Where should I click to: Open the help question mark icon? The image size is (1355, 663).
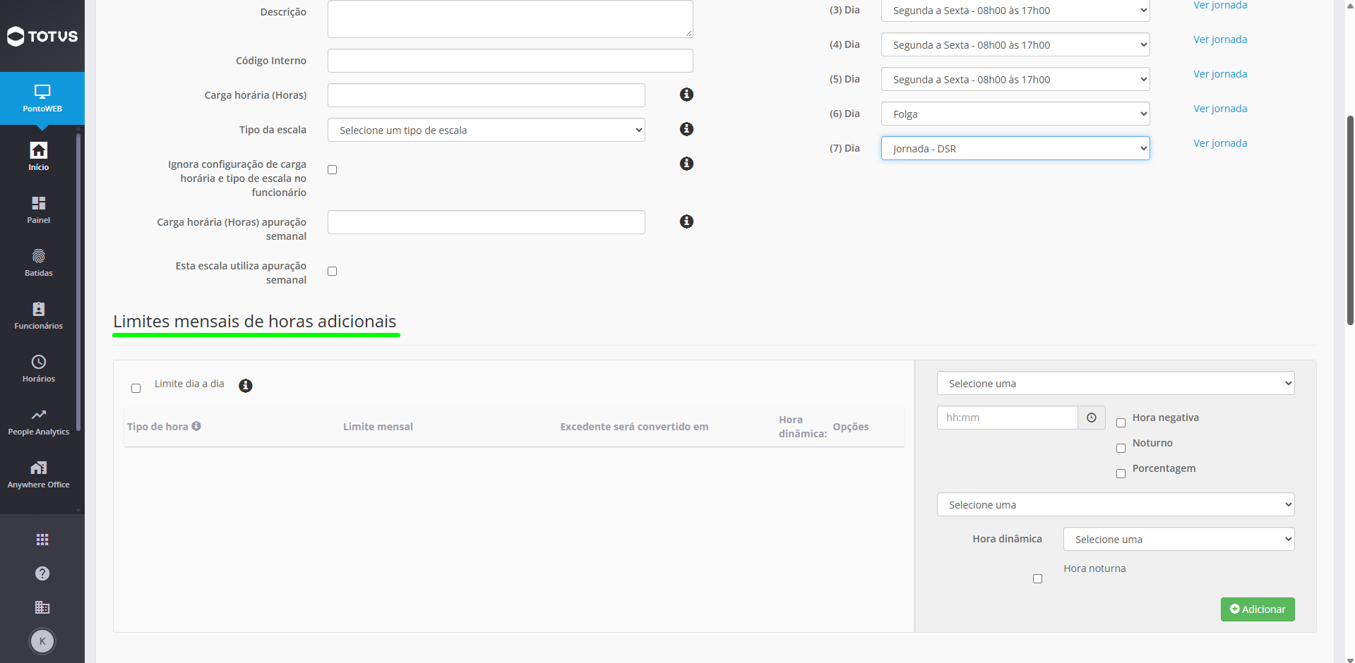coord(42,573)
